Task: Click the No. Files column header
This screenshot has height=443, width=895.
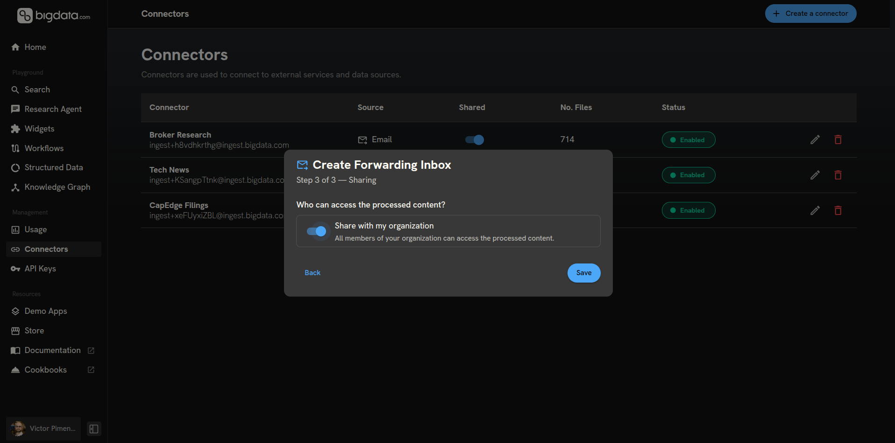Action: (x=576, y=107)
